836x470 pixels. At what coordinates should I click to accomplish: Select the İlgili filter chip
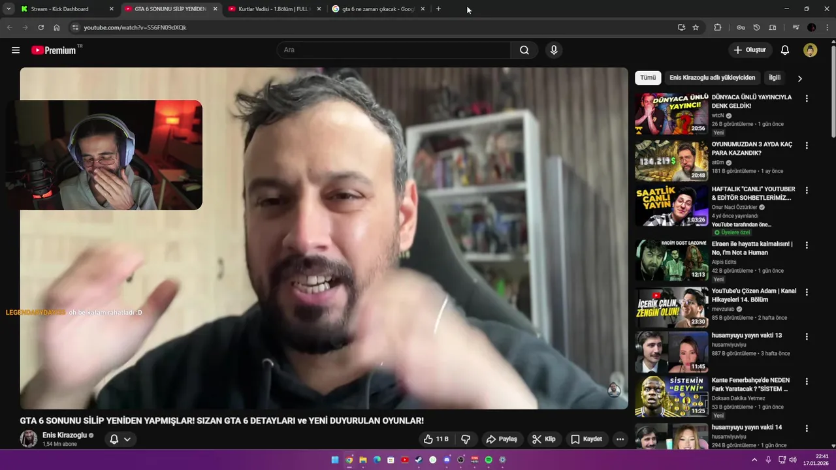[x=775, y=78]
